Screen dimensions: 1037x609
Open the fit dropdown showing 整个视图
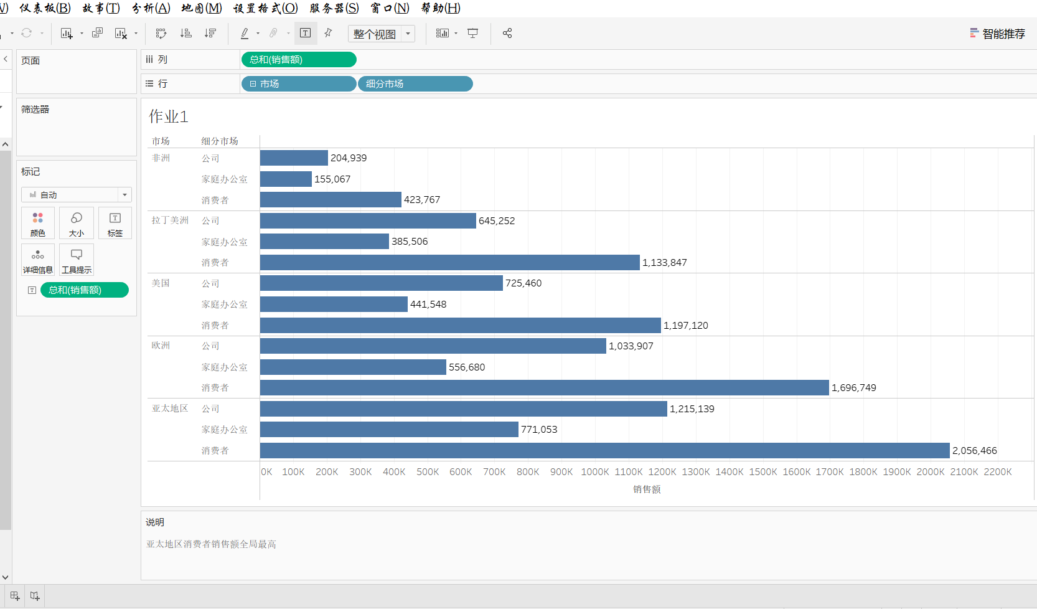(x=381, y=34)
